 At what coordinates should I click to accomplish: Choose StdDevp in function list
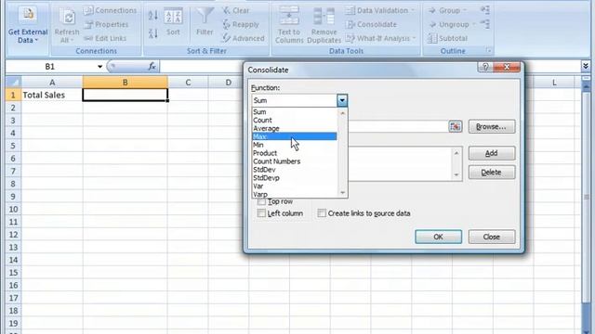295,177
